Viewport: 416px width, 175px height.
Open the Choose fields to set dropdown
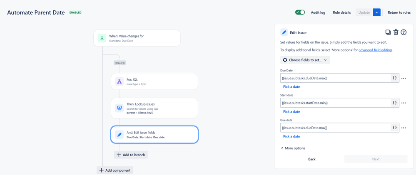[305, 60]
